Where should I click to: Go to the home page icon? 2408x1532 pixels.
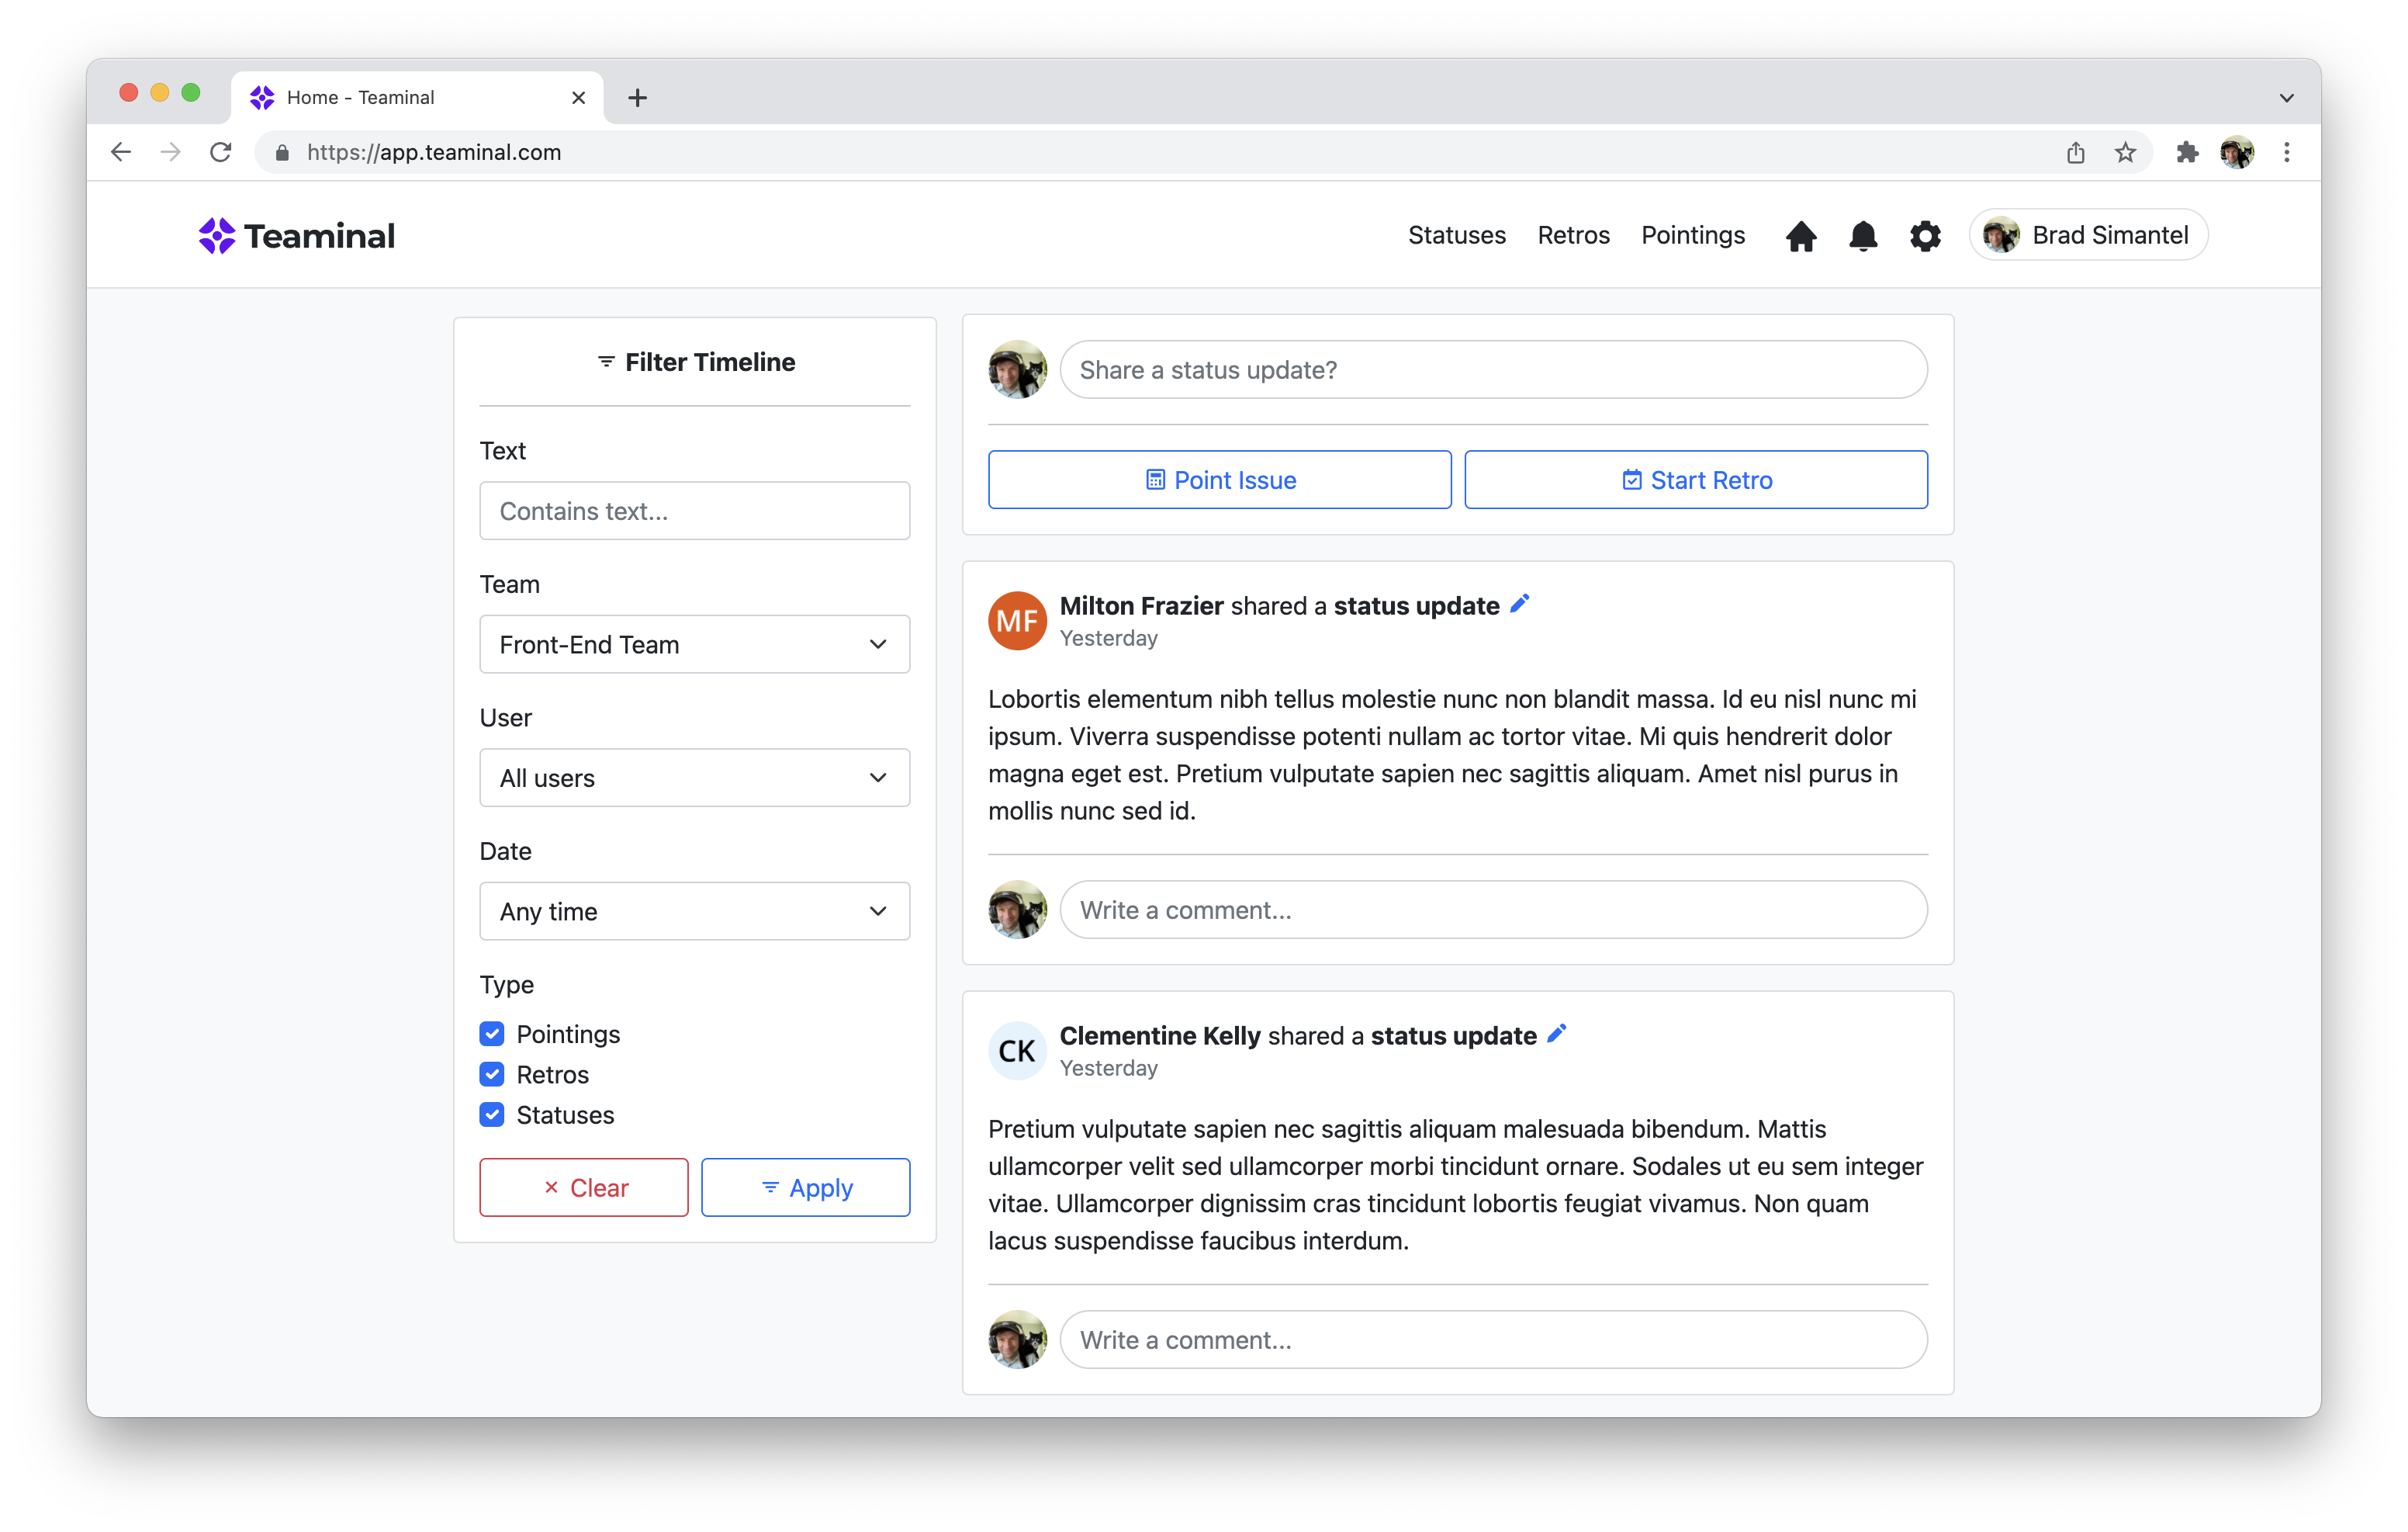click(x=1800, y=236)
